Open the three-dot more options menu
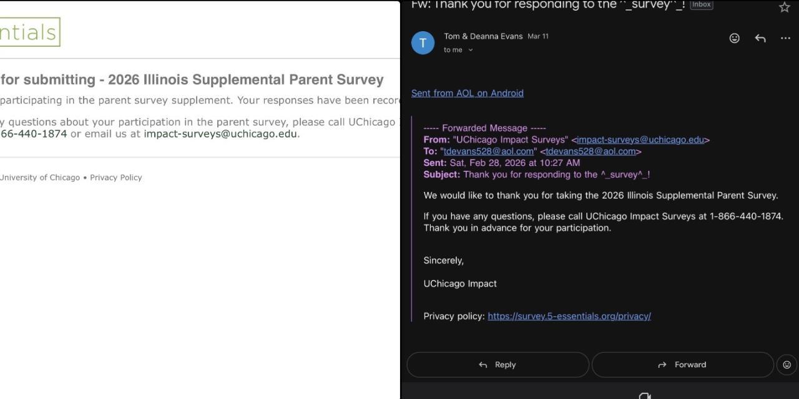Screen dimensions: 799x399 coord(785,38)
